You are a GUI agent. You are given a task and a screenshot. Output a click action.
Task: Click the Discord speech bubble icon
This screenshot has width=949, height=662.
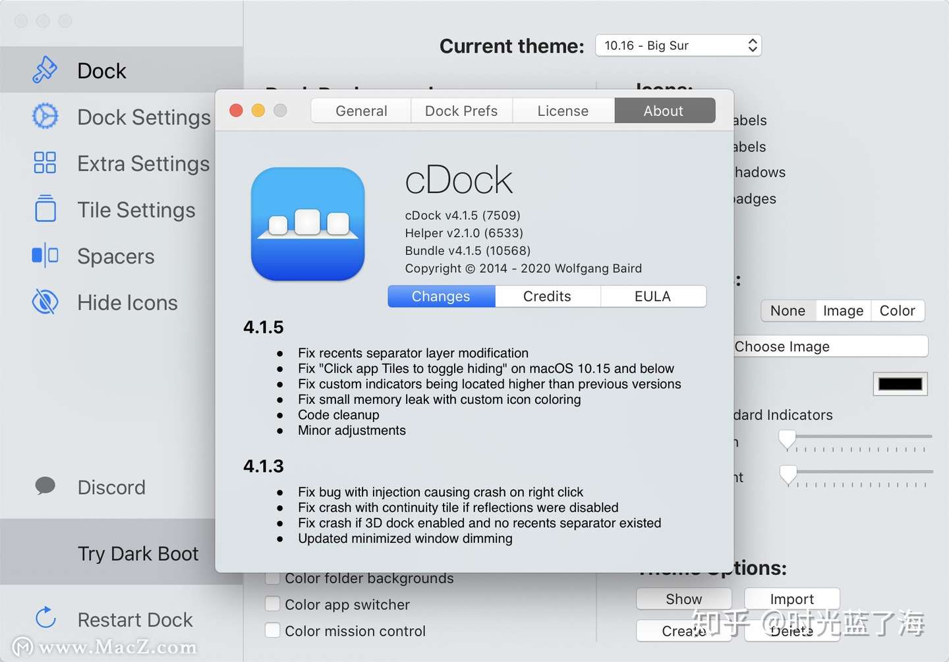(45, 486)
